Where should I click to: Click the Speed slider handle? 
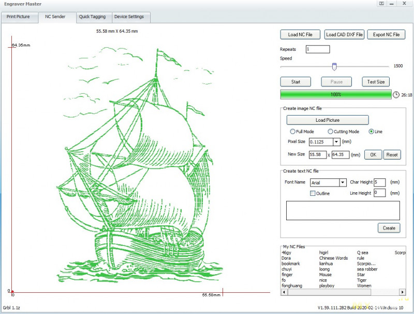[x=334, y=66]
